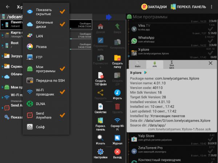
Task: Select the X-plore app row
Action: click(x=172, y=53)
